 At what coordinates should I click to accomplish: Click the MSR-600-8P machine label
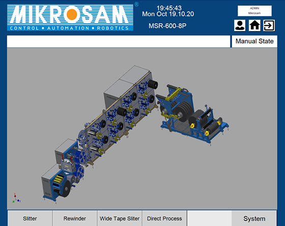(167, 26)
